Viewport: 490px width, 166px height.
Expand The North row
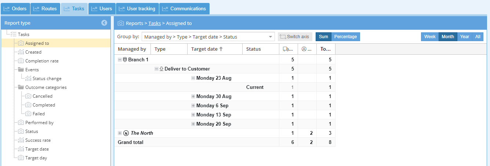[120, 133]
